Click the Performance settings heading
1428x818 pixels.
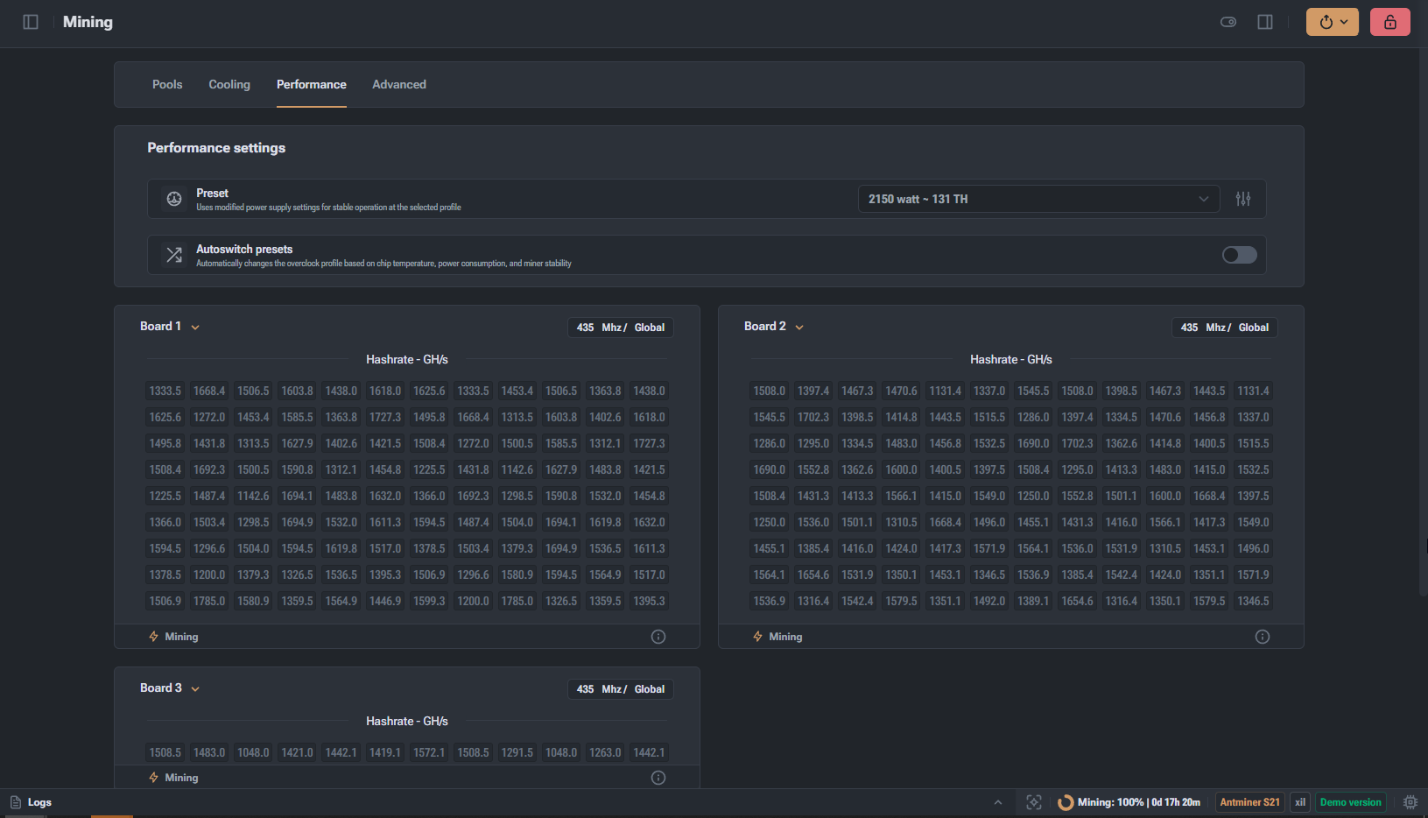216,148
